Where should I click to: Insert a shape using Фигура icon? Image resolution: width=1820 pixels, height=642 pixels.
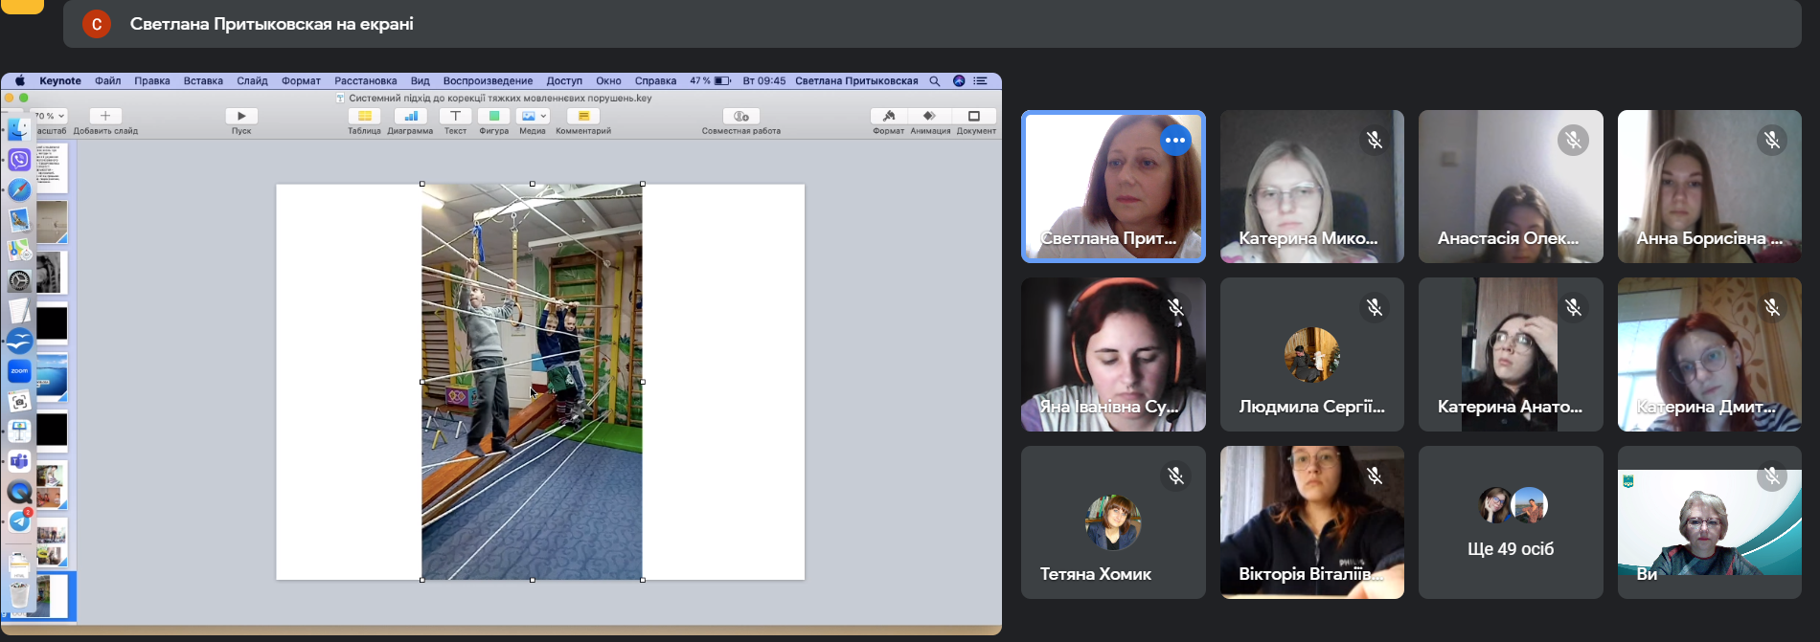[493, 116]
